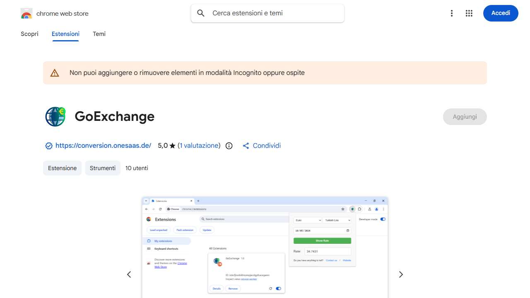Click the Accedi button
The image size is (530, 298).
pyautogui.click(x=501, y=13)
